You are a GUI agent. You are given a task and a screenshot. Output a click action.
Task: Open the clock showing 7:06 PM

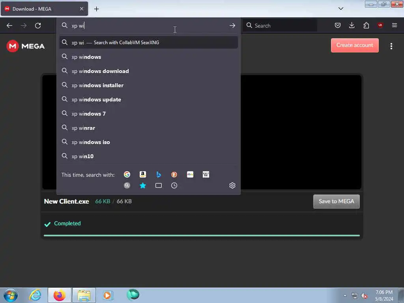pos(384,296)
